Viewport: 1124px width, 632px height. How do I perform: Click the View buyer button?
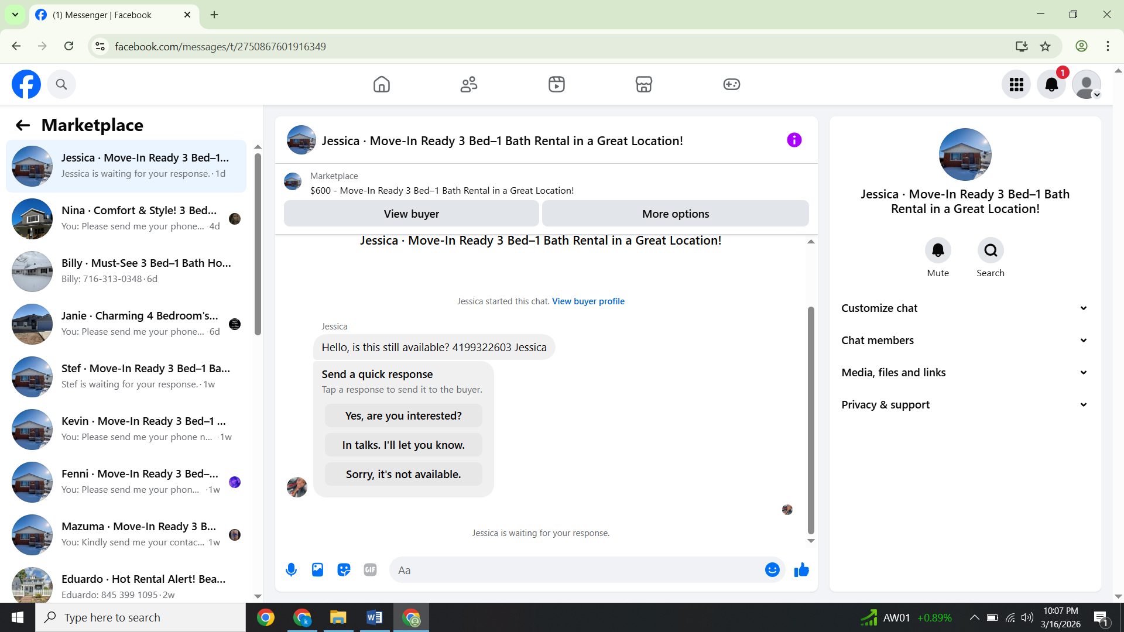click(x=411, y=214)
